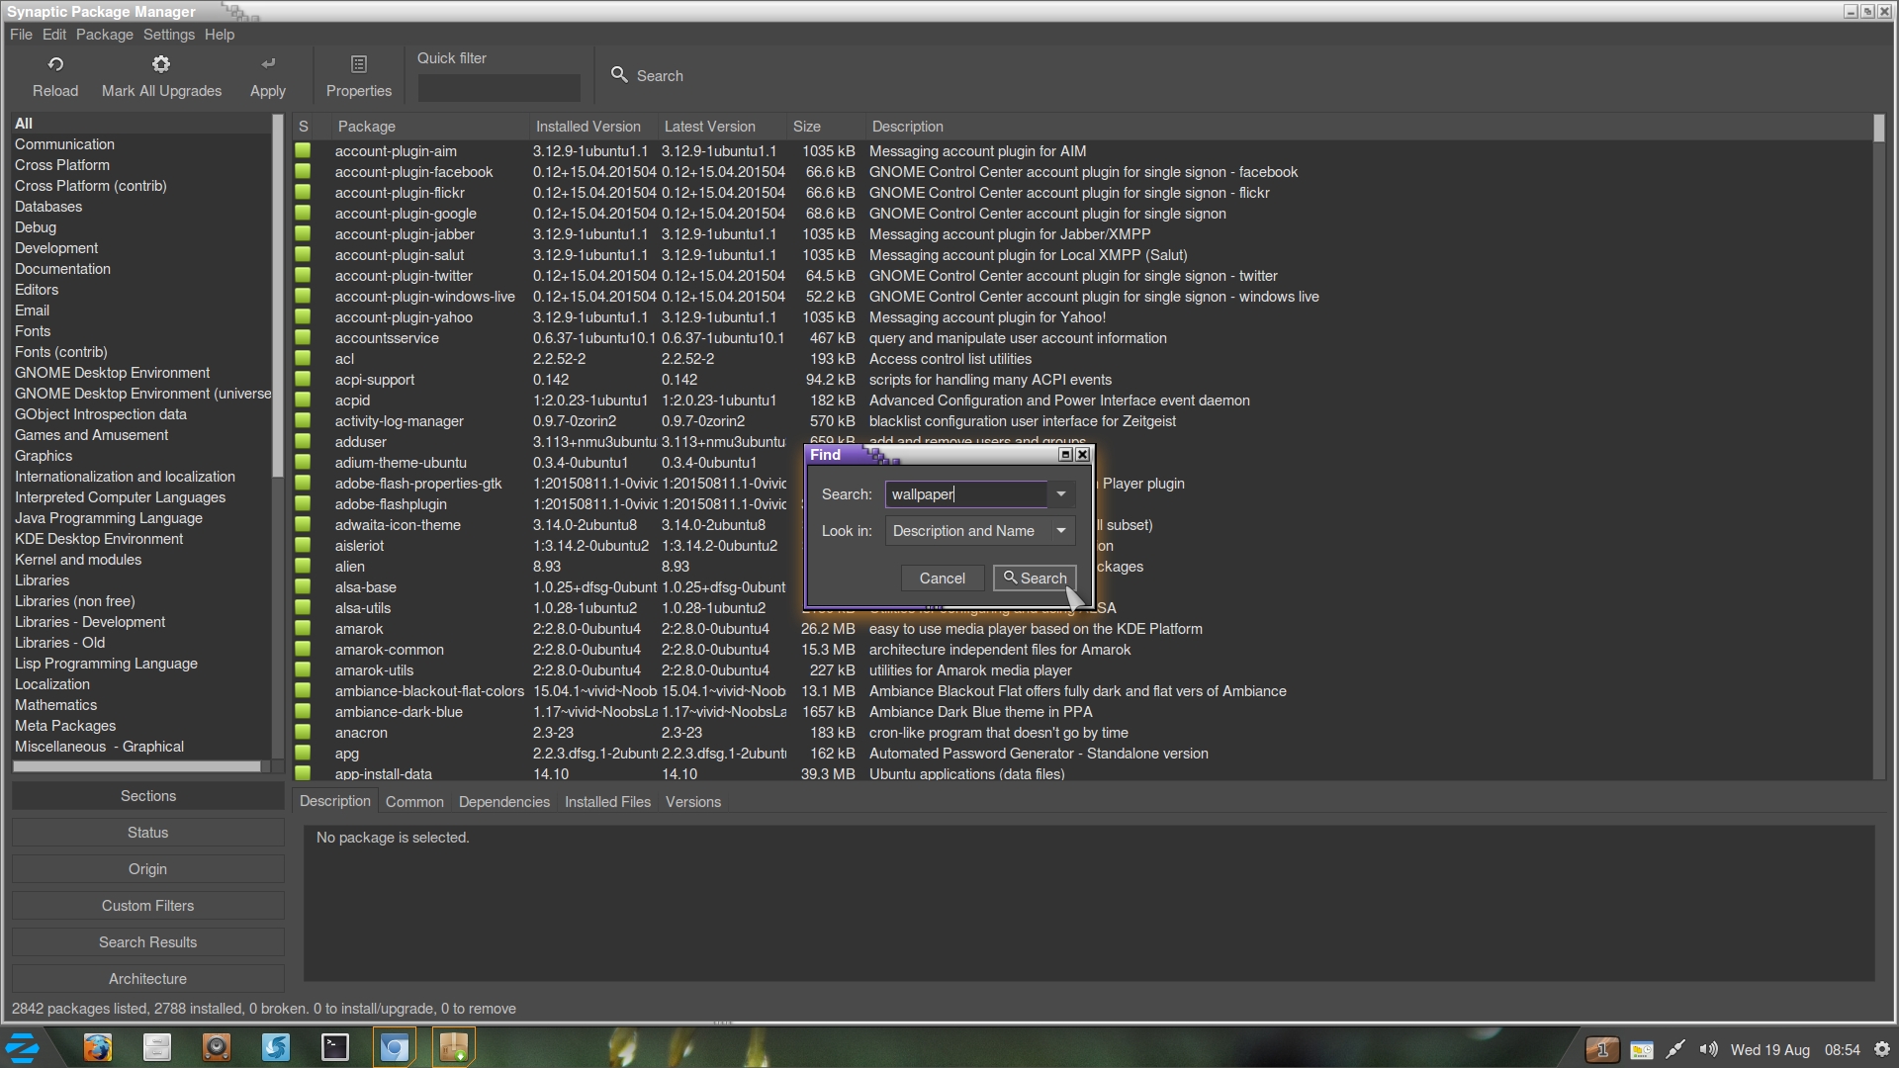The image size is (1899, 1068).
Task: Click into the Quick filter text field
Action: point(498,88)
